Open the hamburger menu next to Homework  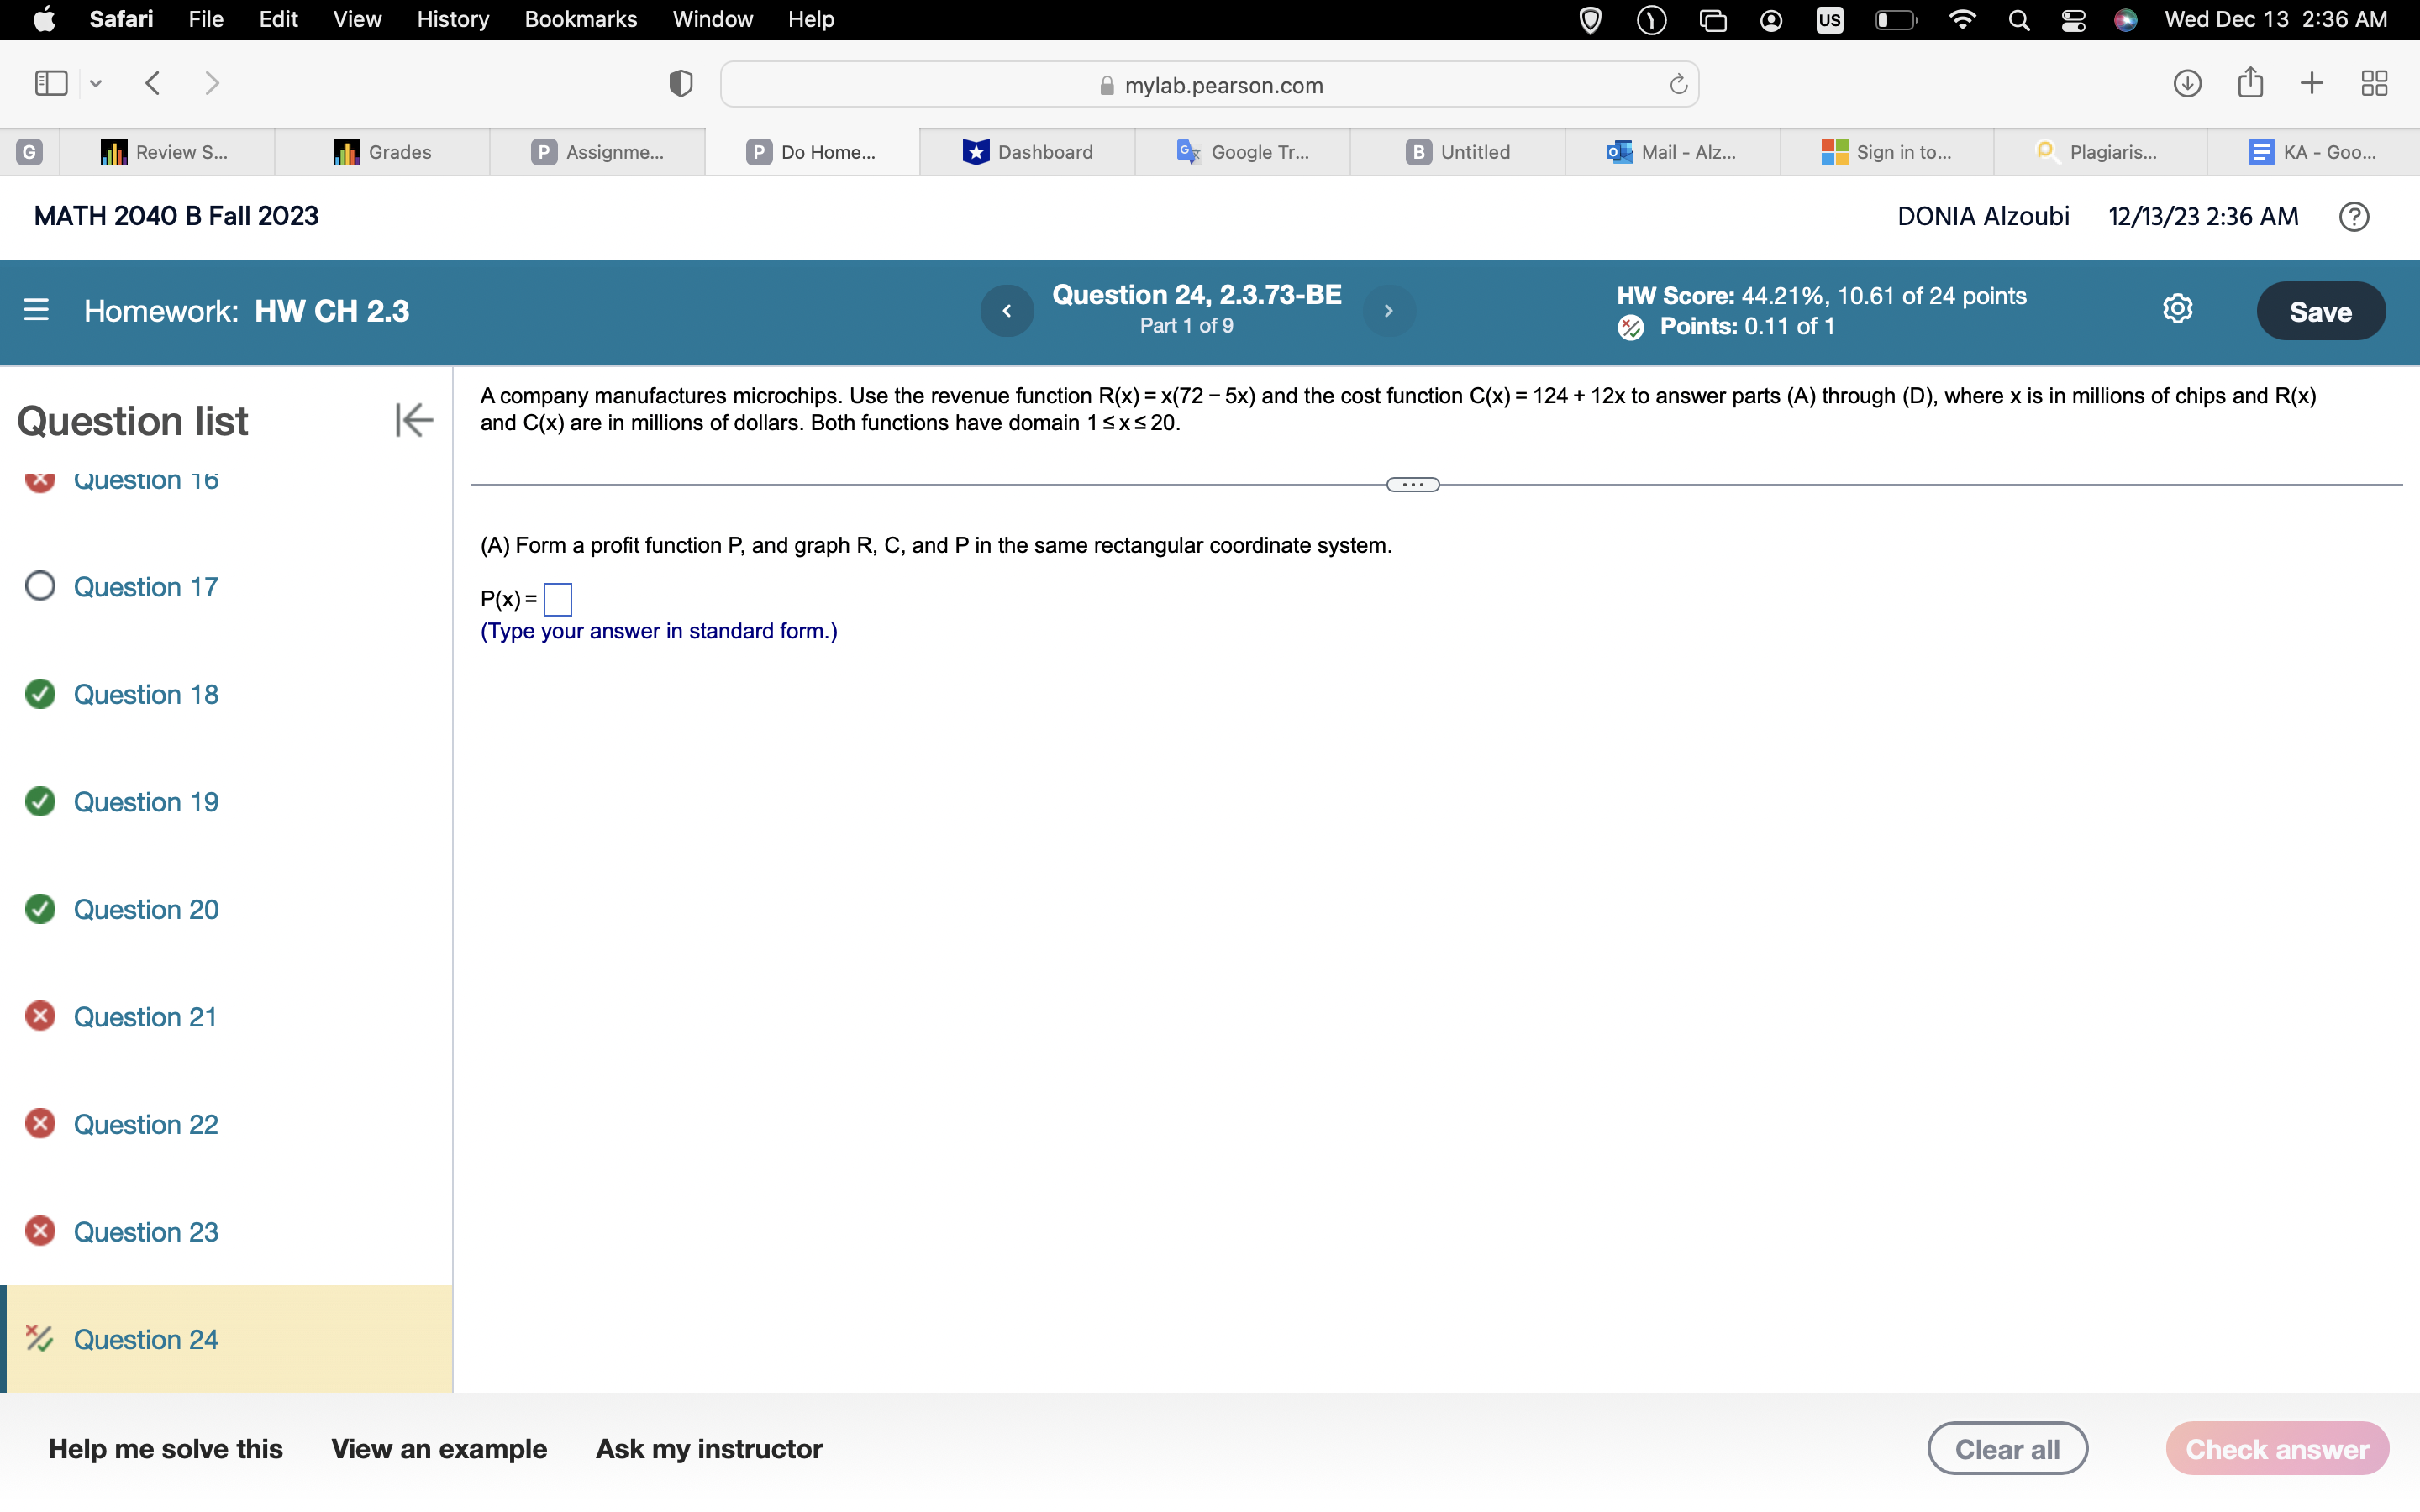tap(37, 310)
